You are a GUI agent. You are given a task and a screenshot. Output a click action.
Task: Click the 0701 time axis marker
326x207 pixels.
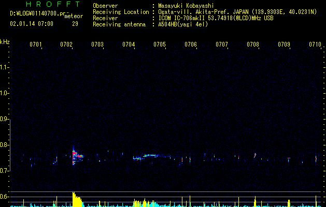tap(36, 45)
